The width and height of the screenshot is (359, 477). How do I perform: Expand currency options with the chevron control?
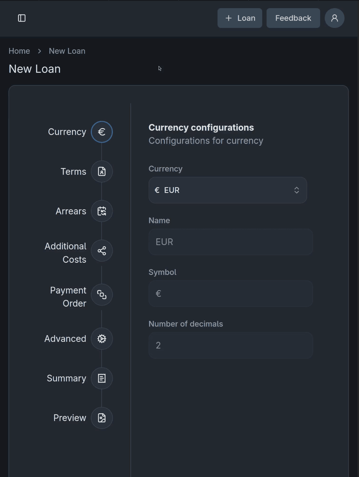click(296, 190)
